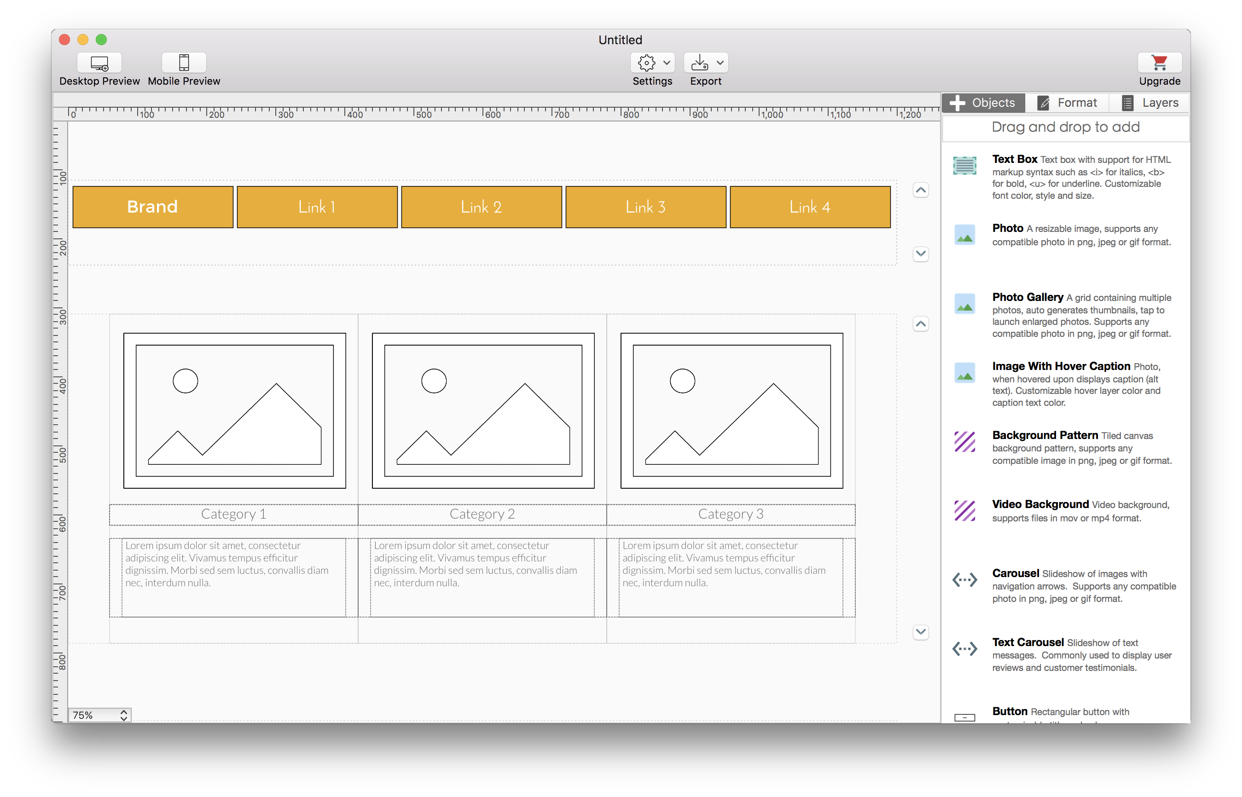Open Export dropdown arrow
This screenshot has width=1242, height=797.
(x=720, y=63)
